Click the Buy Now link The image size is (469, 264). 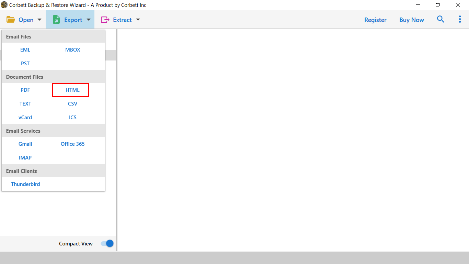(412, 20)
